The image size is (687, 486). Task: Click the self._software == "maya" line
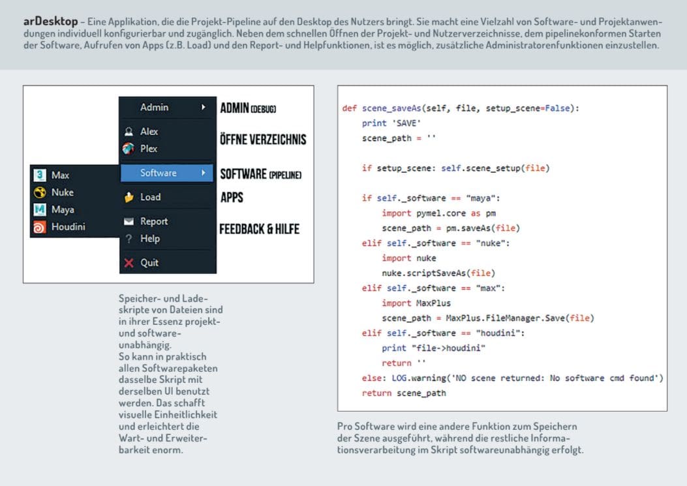pyautogui.click(x=431, y=198)
